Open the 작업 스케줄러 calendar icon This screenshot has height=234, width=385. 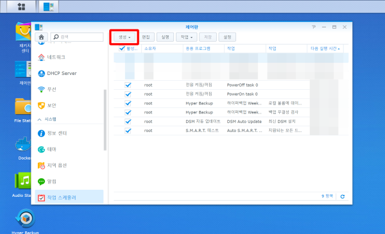point(41,197)
